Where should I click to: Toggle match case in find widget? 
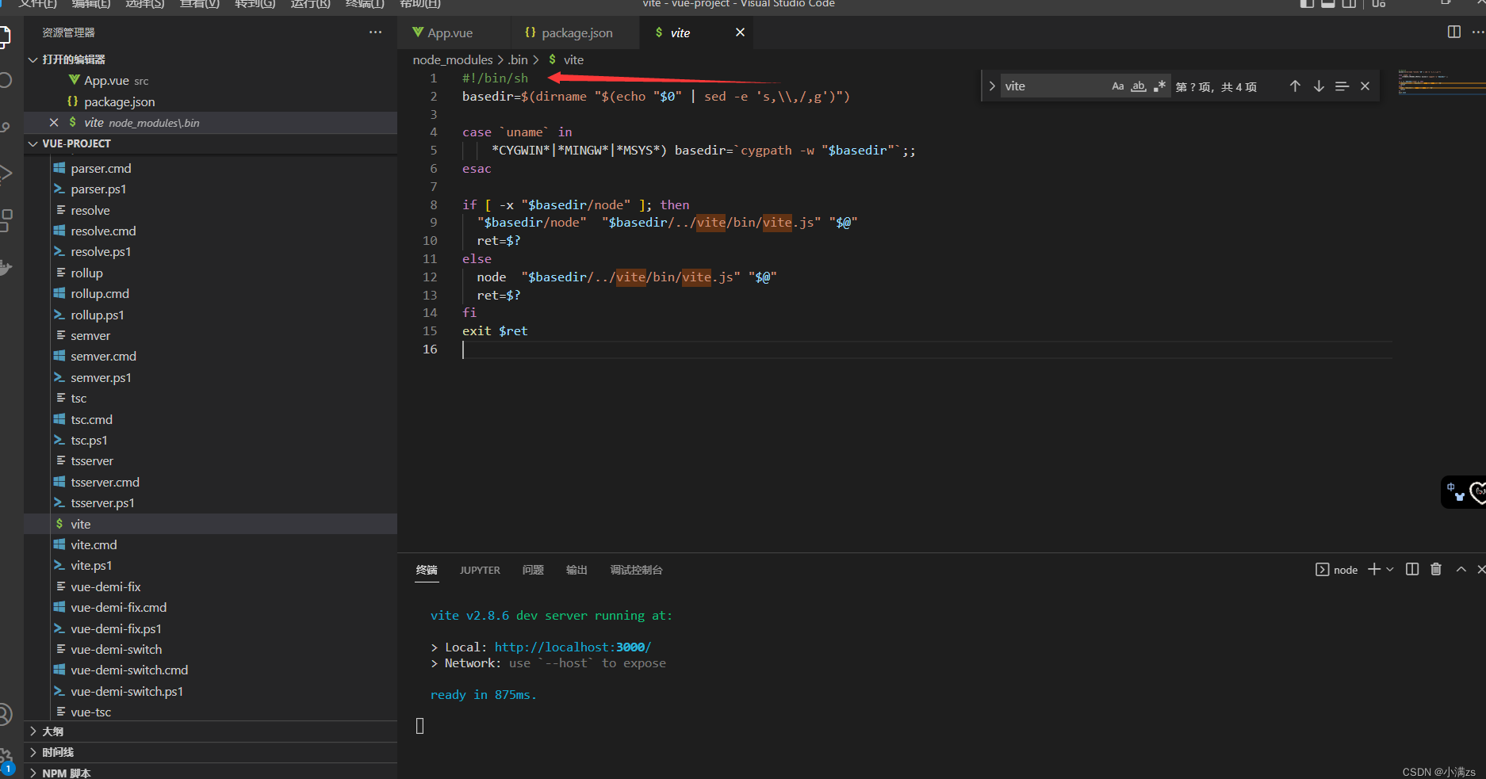(1117, 86)
